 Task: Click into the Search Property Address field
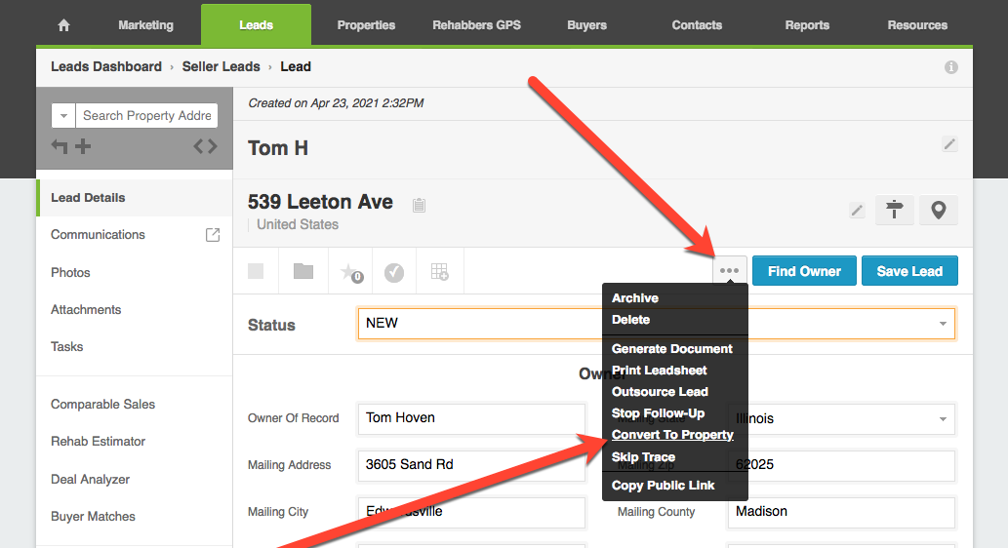click(x=146, y=116)
